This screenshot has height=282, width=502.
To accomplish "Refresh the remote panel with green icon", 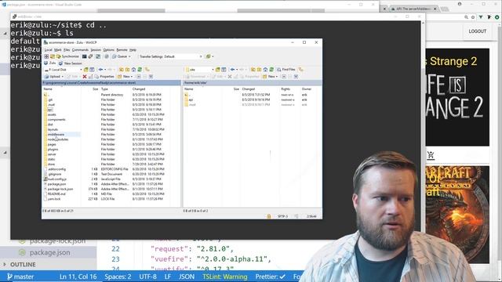I will tap(271, 70).
